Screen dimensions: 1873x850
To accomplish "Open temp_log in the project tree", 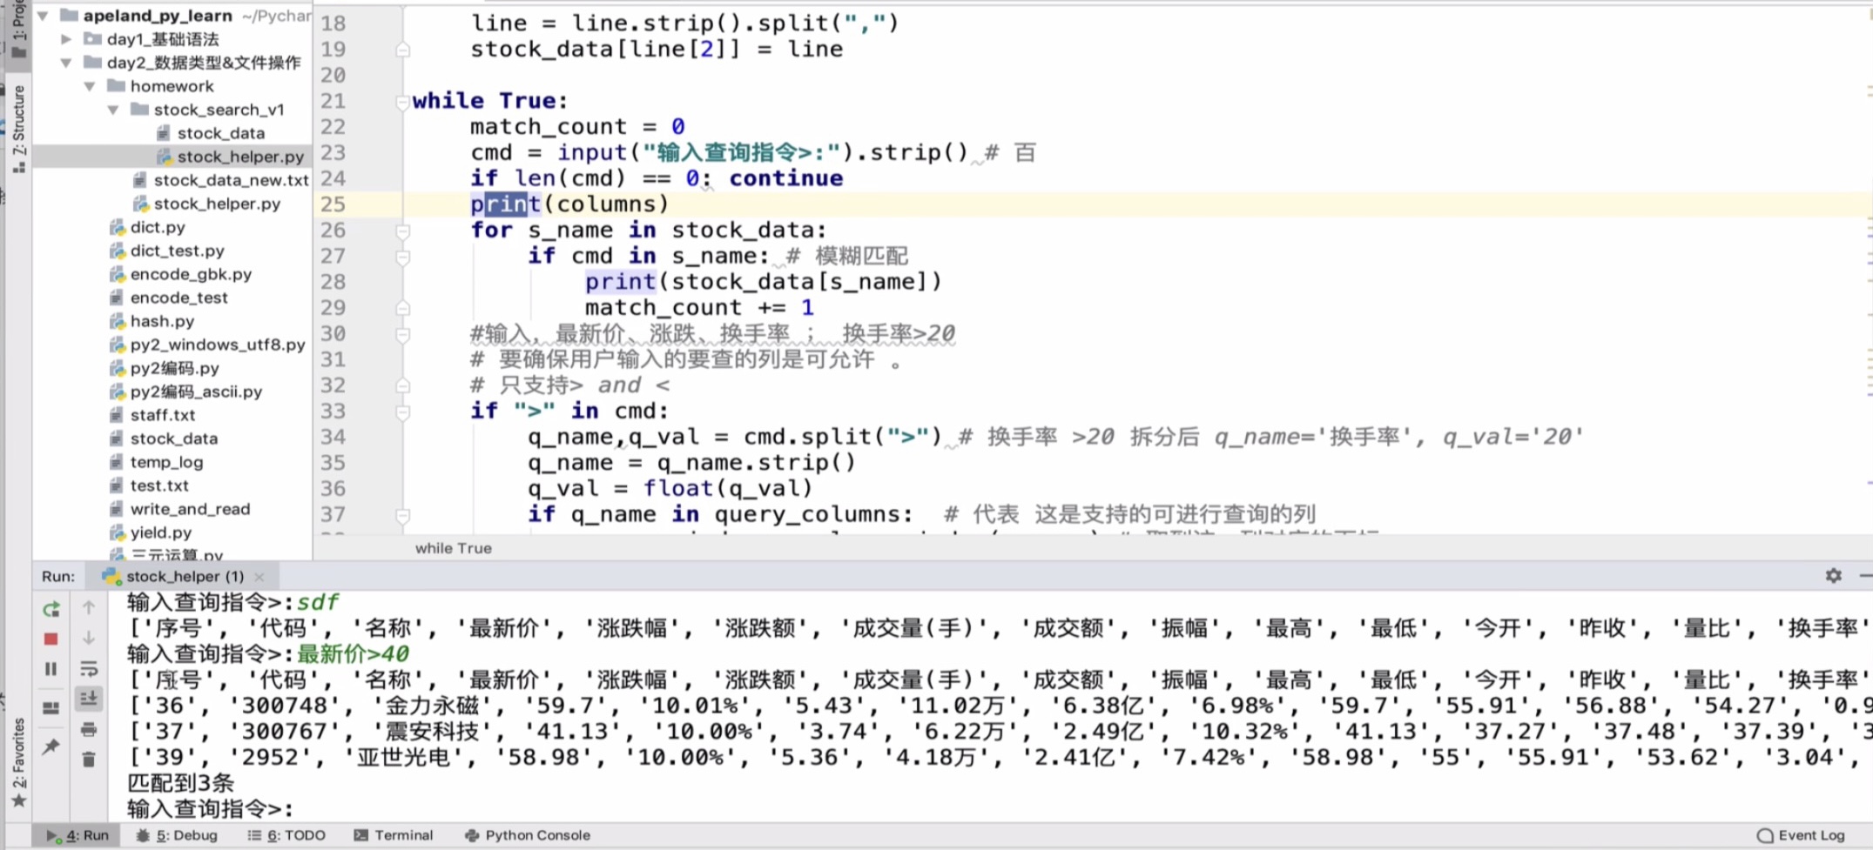I will point(166,462).
